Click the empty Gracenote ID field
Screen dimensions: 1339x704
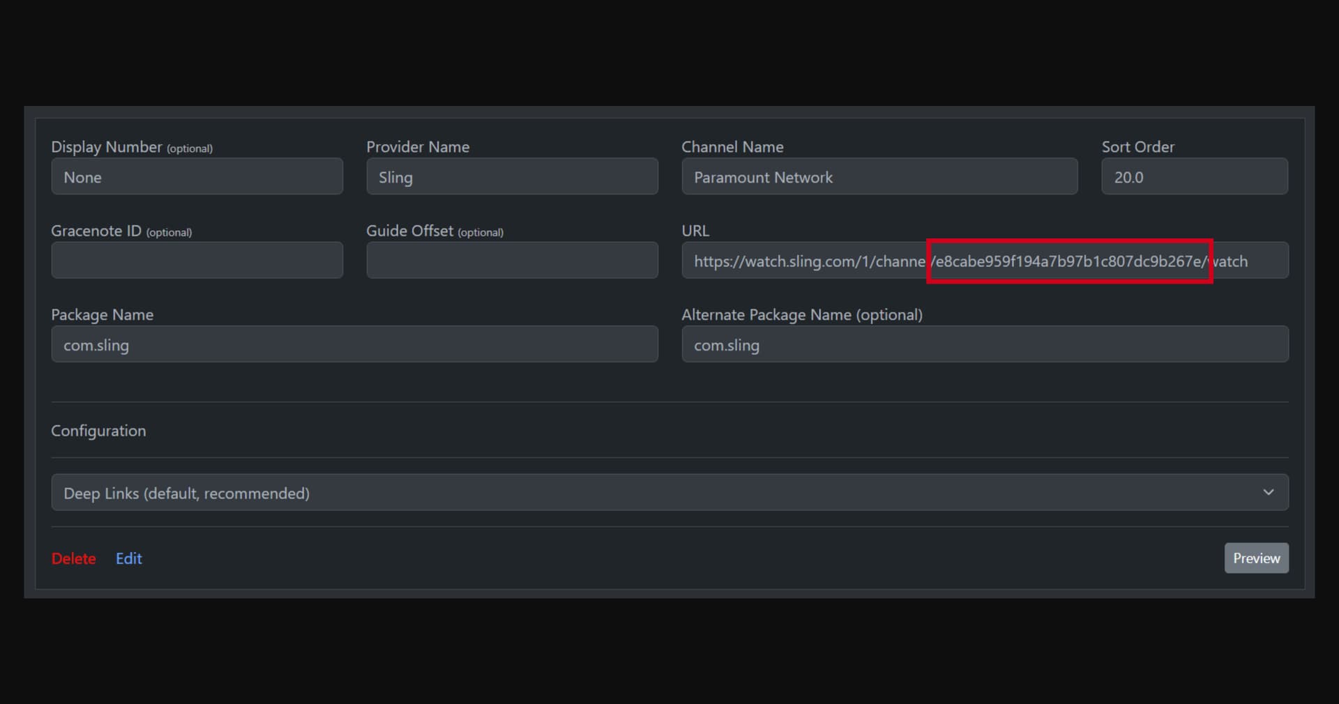tap(197, 260)
